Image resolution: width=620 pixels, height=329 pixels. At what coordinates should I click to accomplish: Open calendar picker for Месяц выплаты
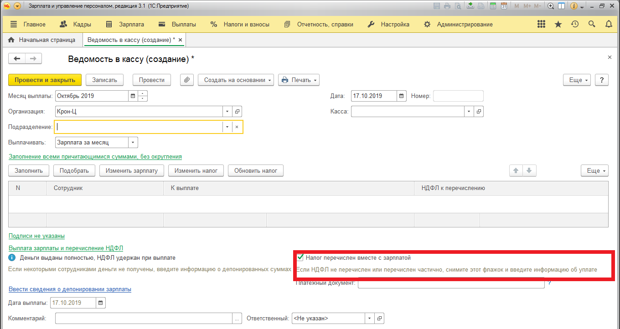(x=133, y=96)
